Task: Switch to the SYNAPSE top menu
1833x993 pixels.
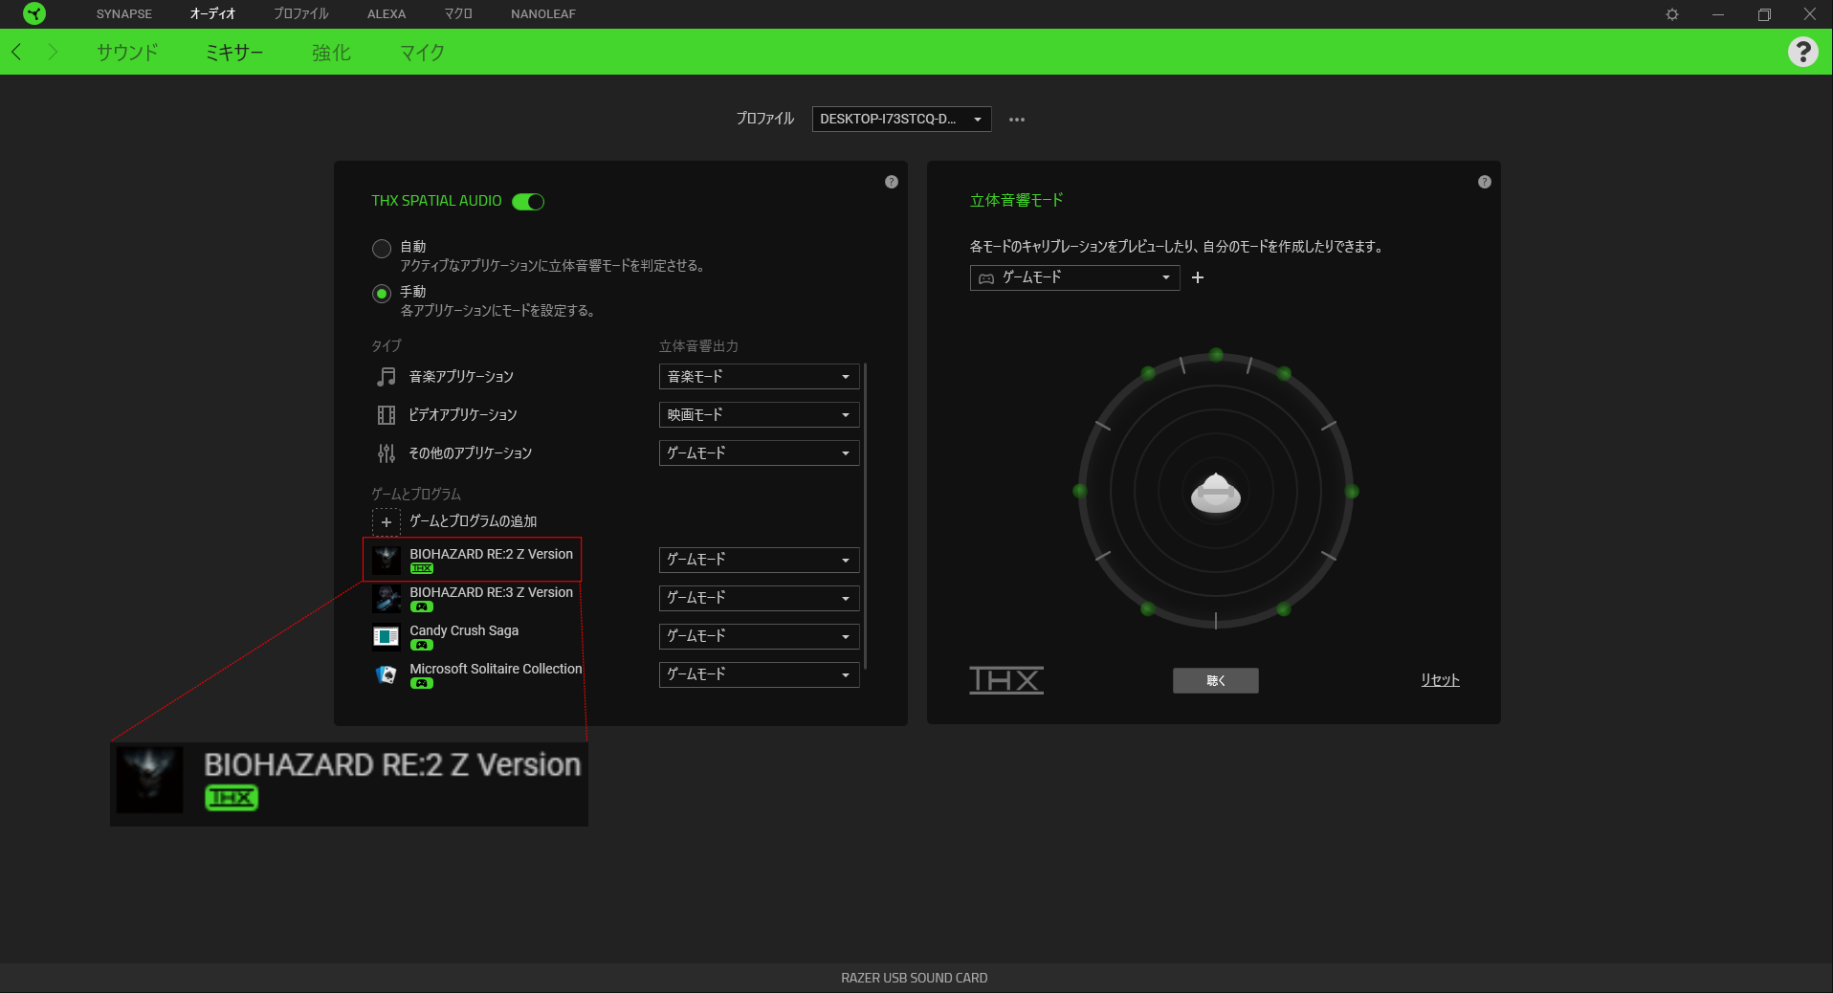Action: click(x=124, y=14)
